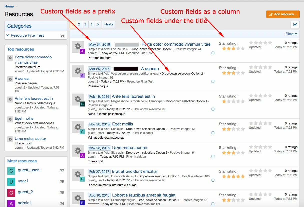
Task: Tick the checkbox on the Eget mollis row
Action: (213, 133)
